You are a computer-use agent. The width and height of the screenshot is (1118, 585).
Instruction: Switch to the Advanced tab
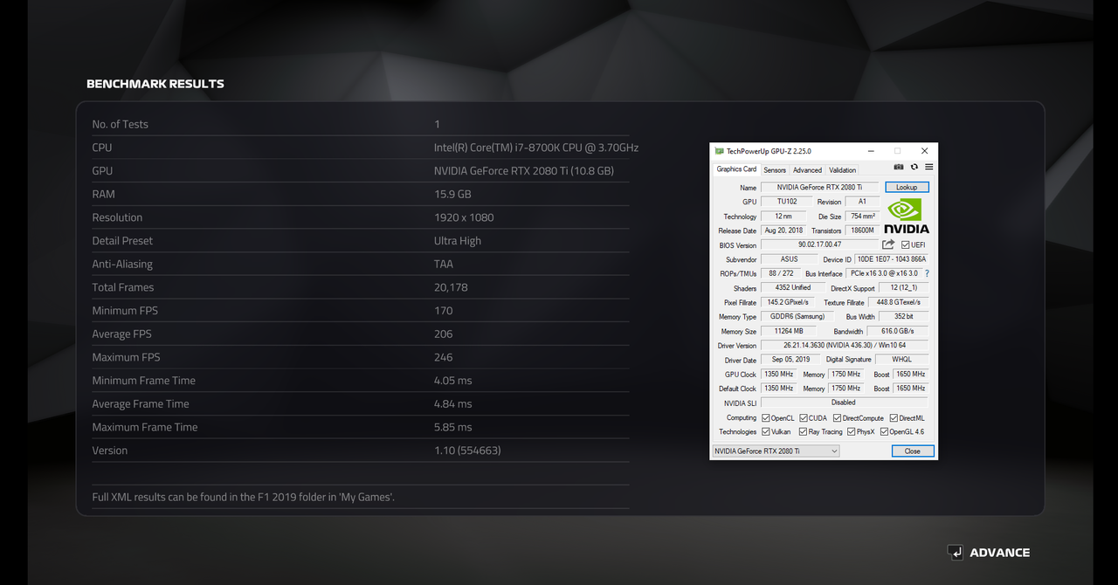[807, 170]
